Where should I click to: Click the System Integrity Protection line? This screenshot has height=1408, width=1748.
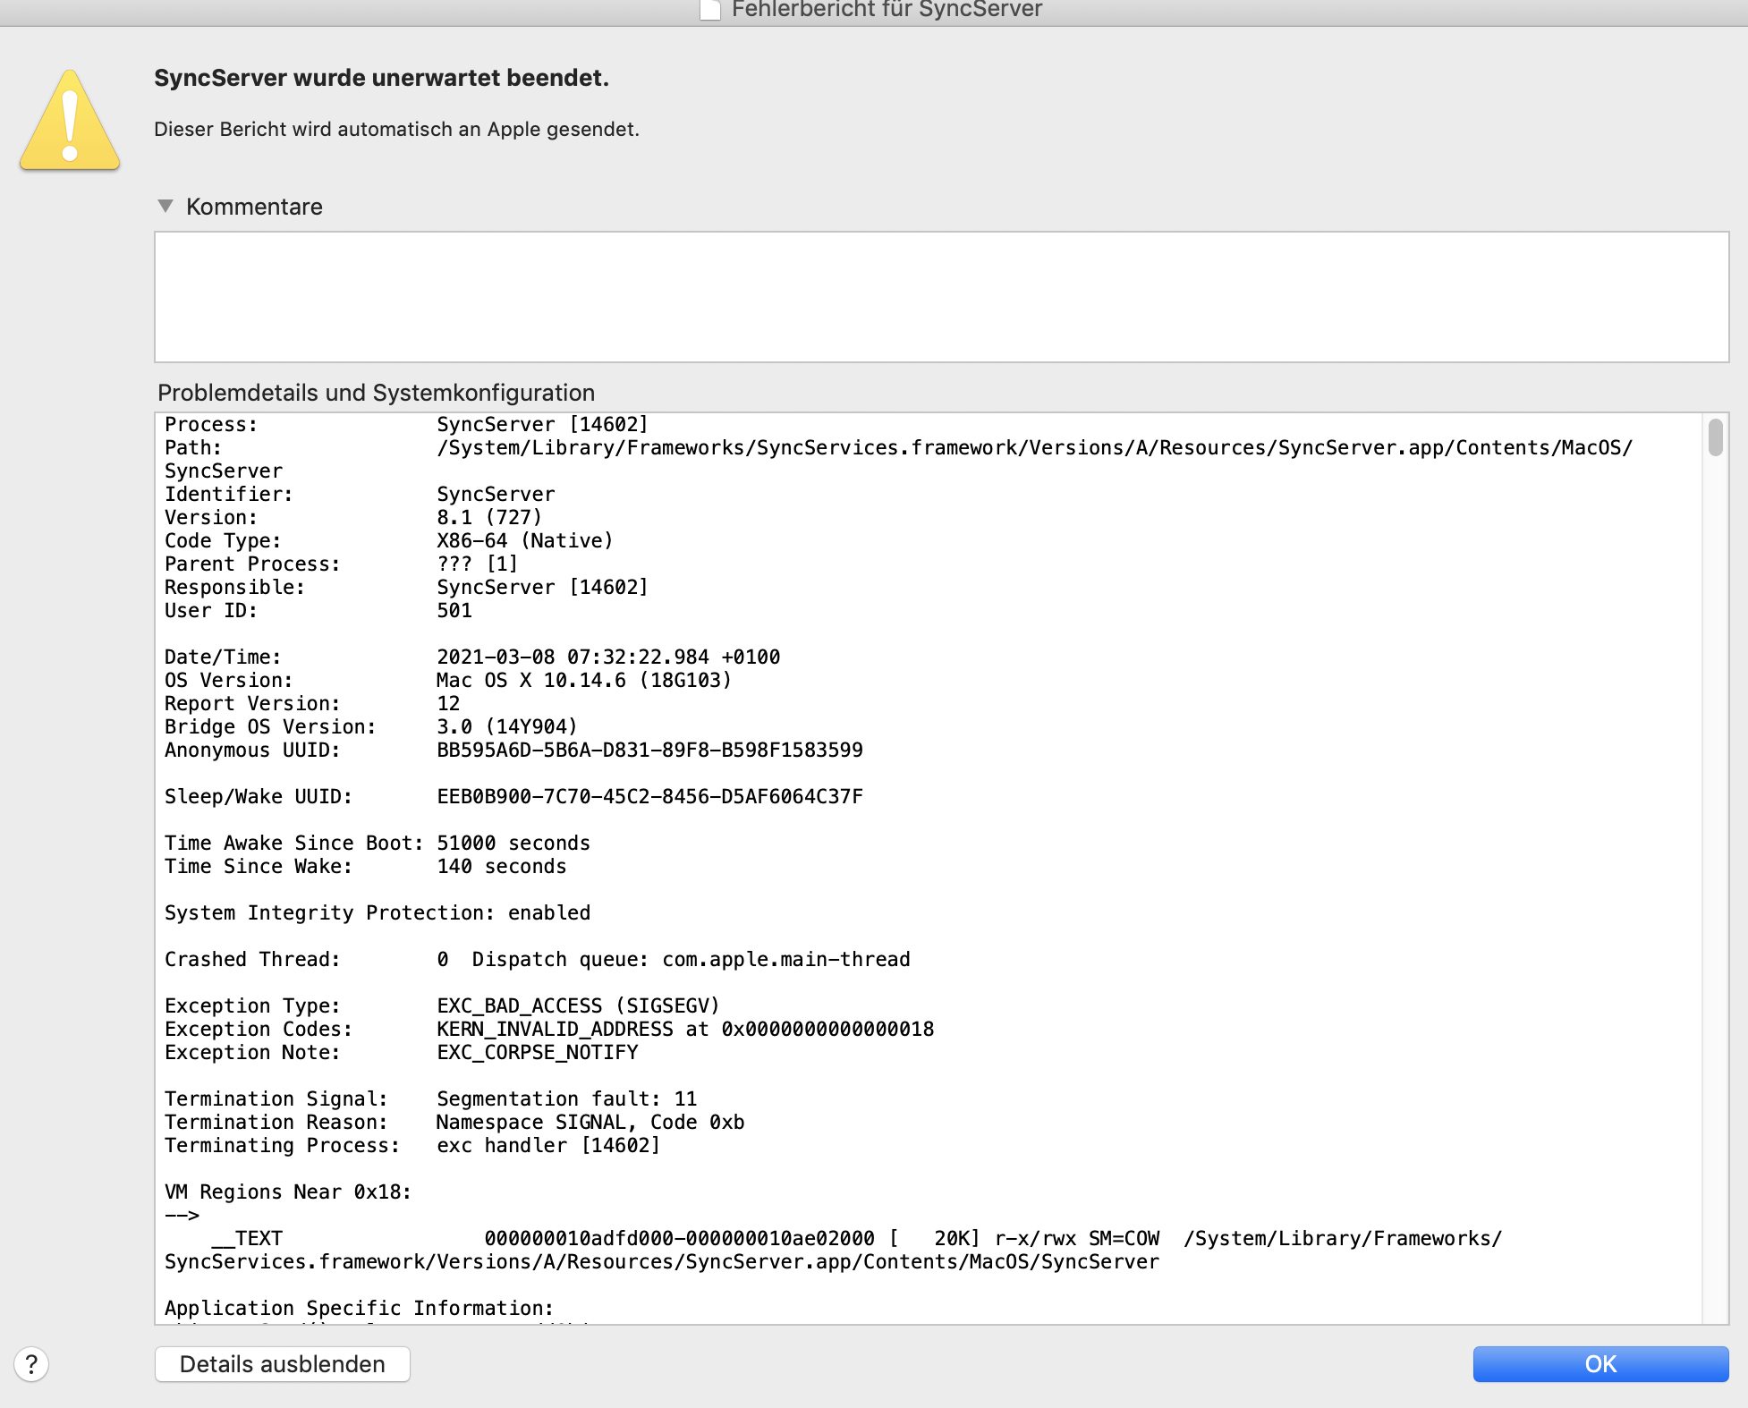377,912
